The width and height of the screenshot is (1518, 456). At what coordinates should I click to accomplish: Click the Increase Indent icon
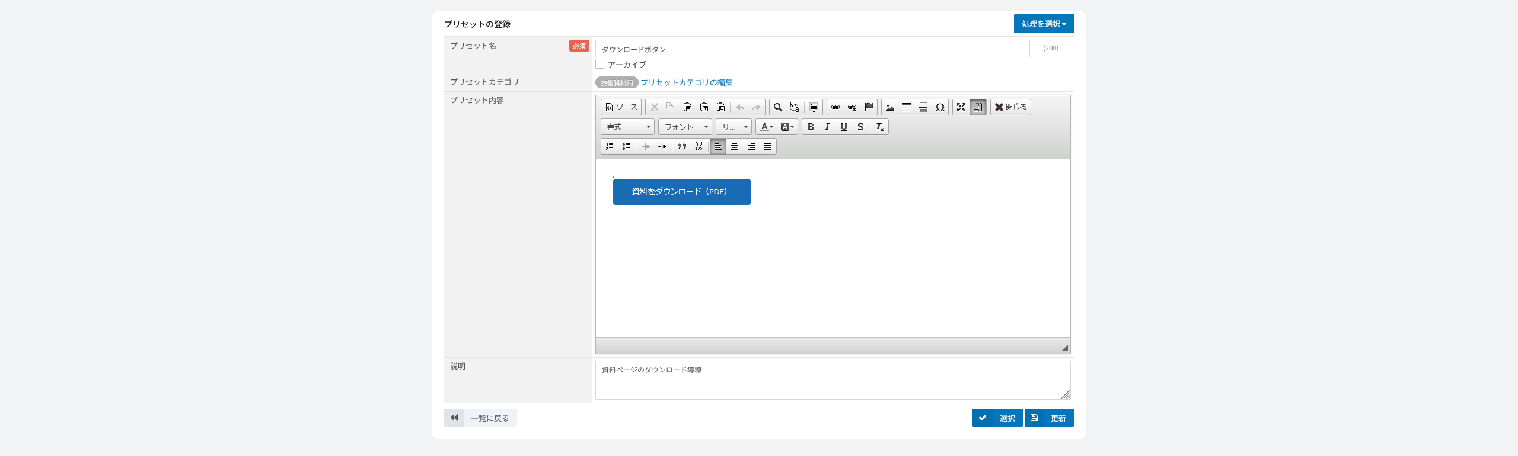pos(662,146)
